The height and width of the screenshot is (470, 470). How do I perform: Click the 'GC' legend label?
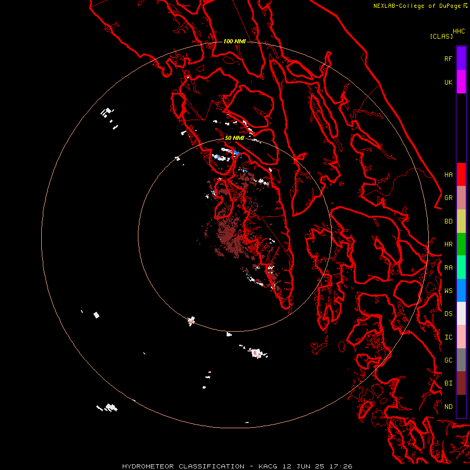[449, 360]
